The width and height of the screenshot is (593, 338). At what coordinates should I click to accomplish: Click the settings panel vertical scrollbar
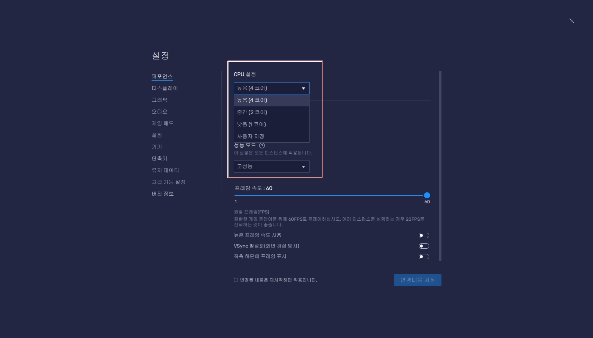pyautogui.click(x=440, y=166)
